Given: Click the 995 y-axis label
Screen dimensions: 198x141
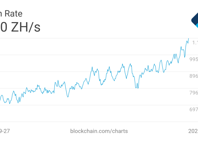Looking at the screenshot, I should click(x=194, y=59).
